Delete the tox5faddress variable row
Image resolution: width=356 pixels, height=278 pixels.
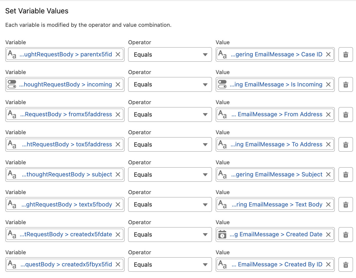click(346, 145)
